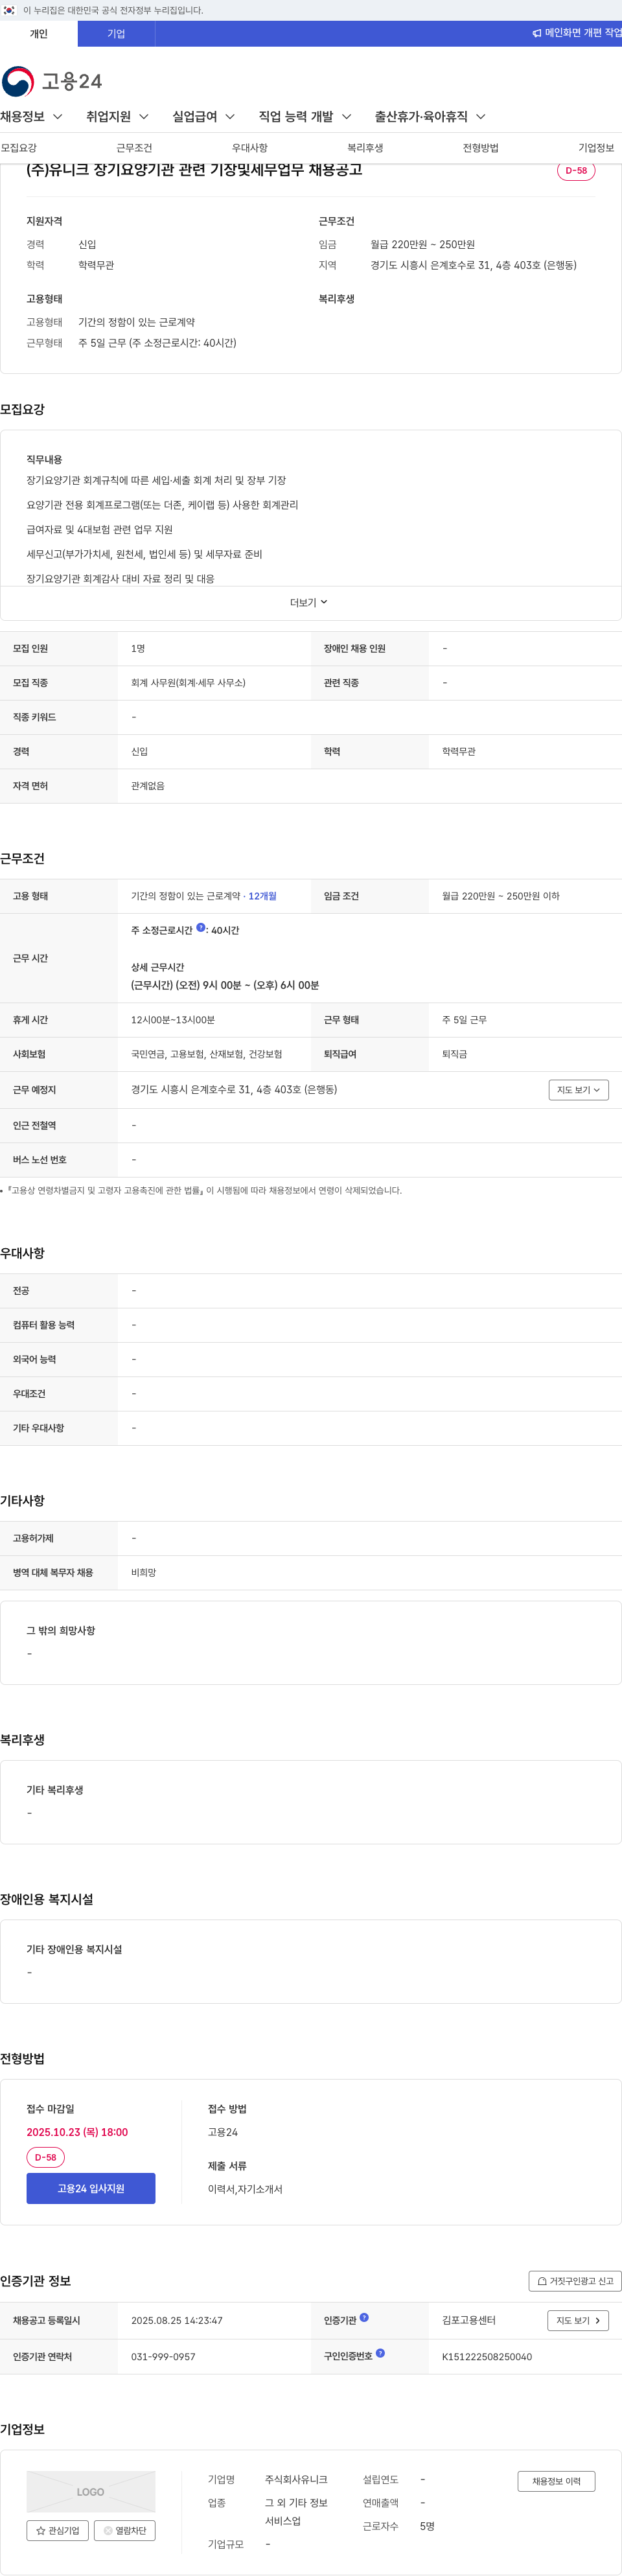Click the 12시00분~13시00분 break time value
Viewport: 622px width, 2576px height.
click(173, 1020)
